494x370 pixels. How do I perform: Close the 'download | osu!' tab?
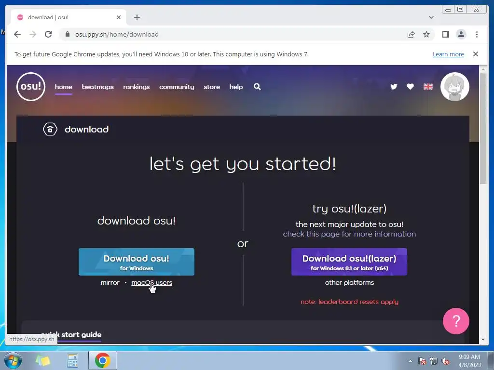coord(119,17)
